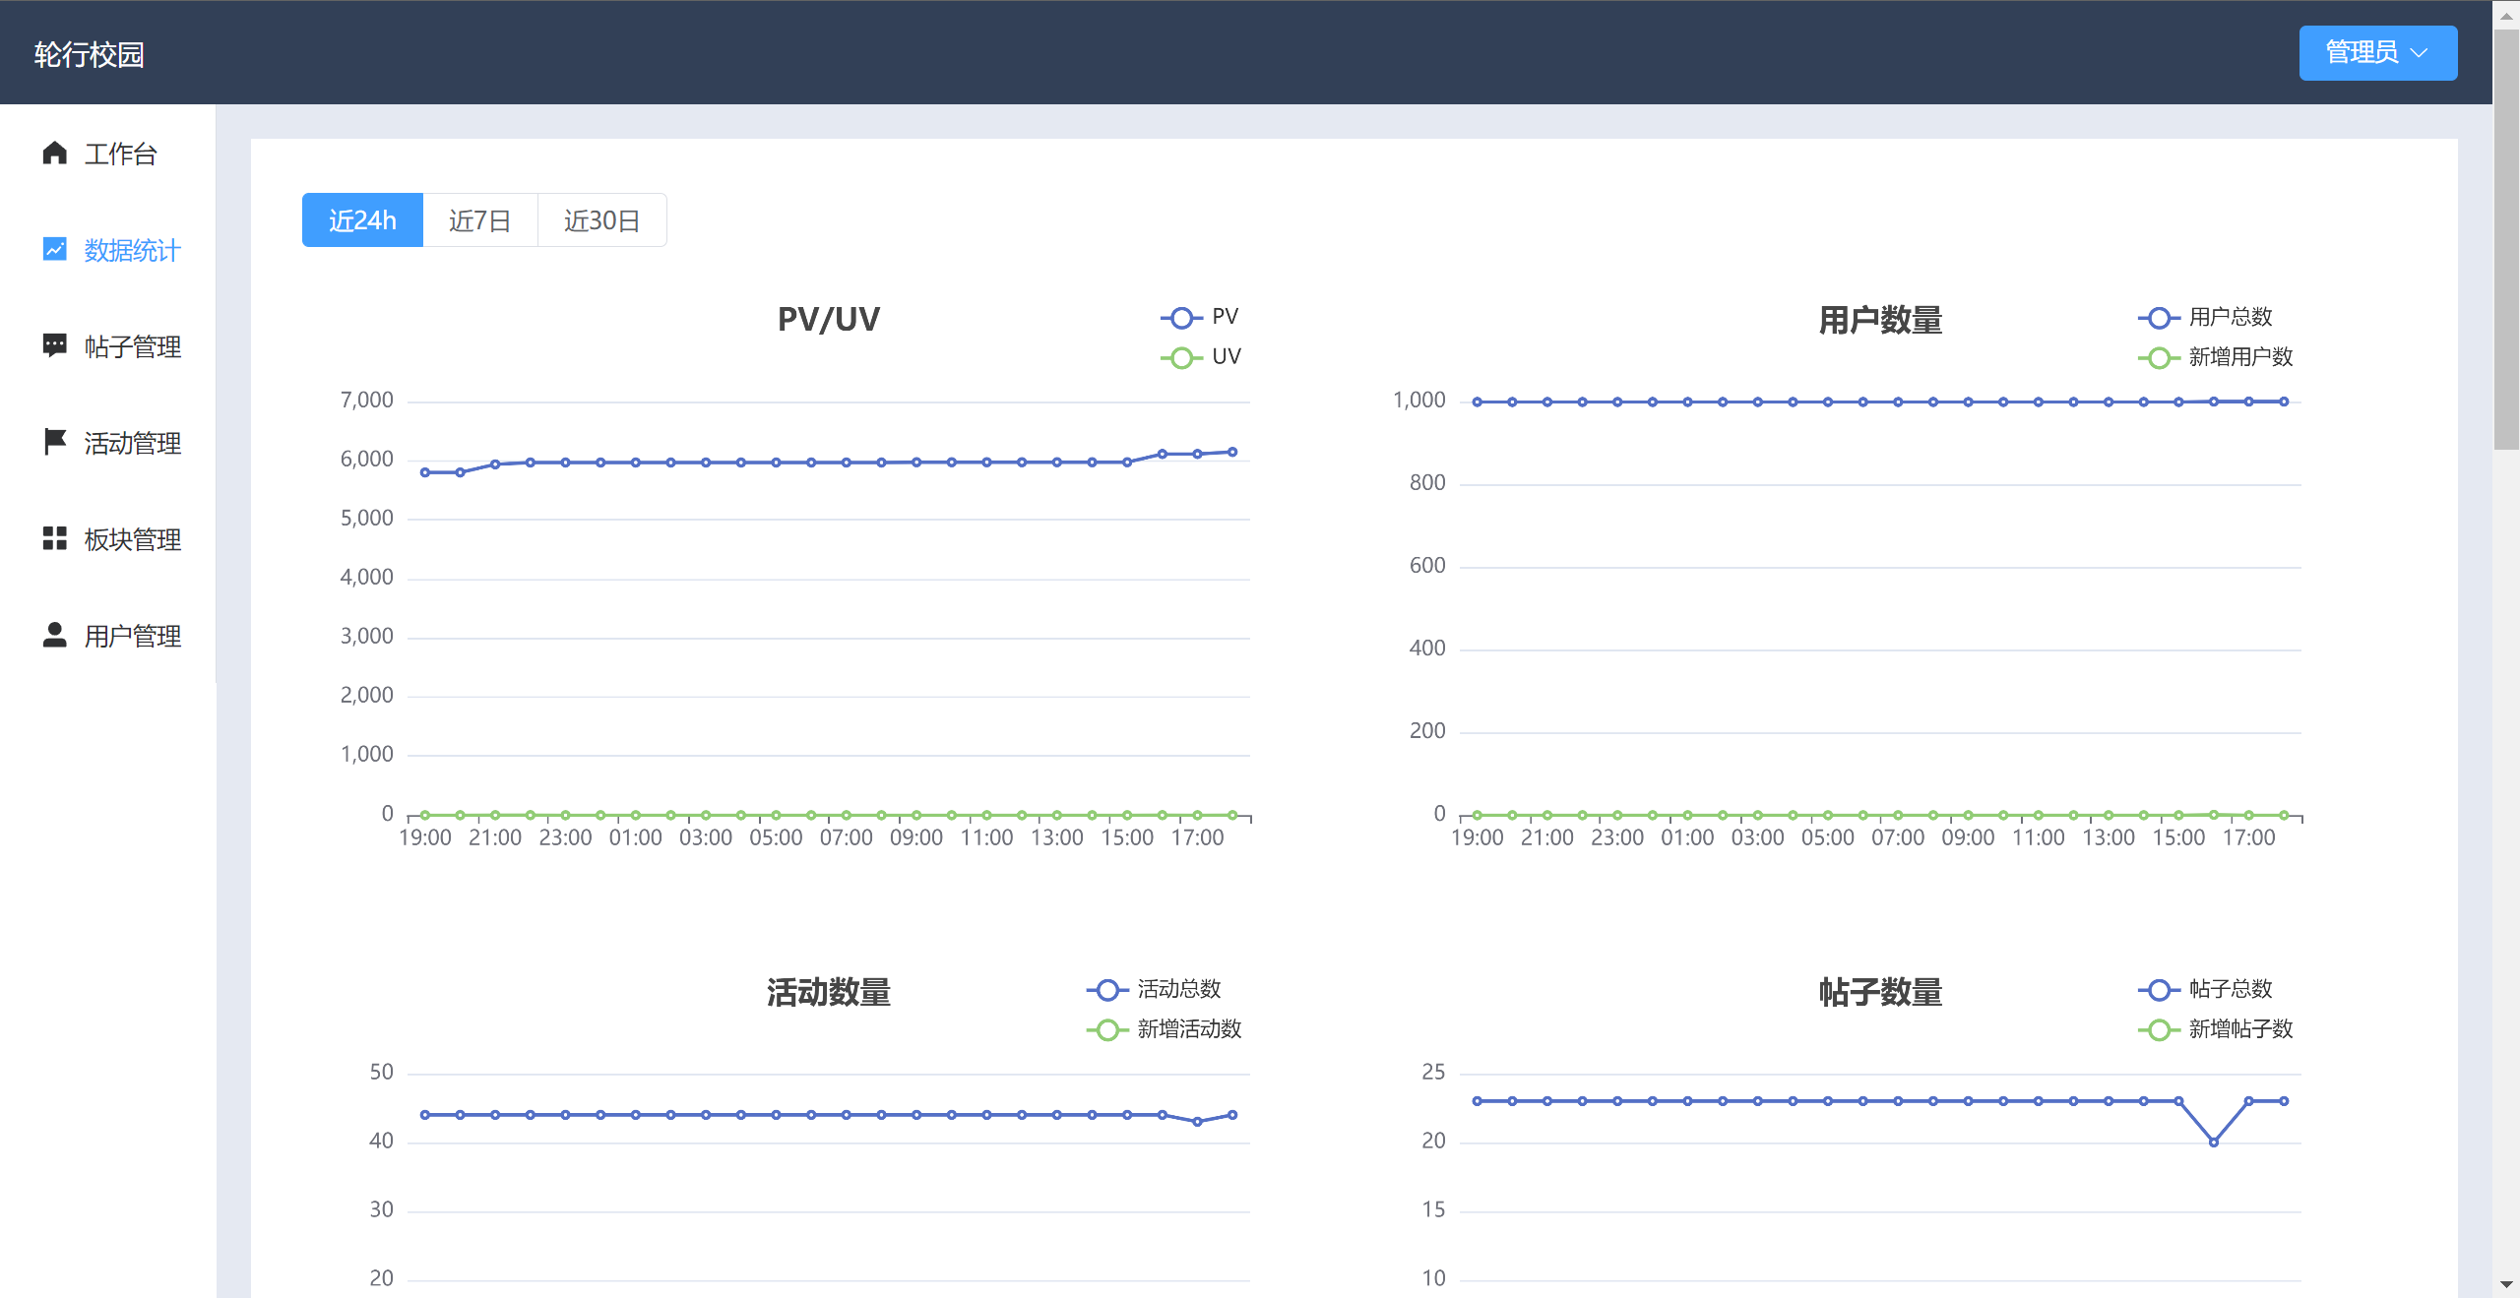The height and width of the screenshot is (1298, 2520).
Task: Click the 轮行校园 site title
Action: coord(89,54)
